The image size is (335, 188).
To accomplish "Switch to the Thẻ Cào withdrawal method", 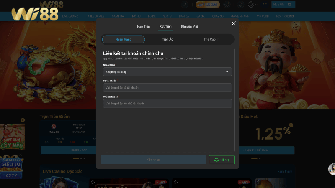I will click(x=209, y=39).
